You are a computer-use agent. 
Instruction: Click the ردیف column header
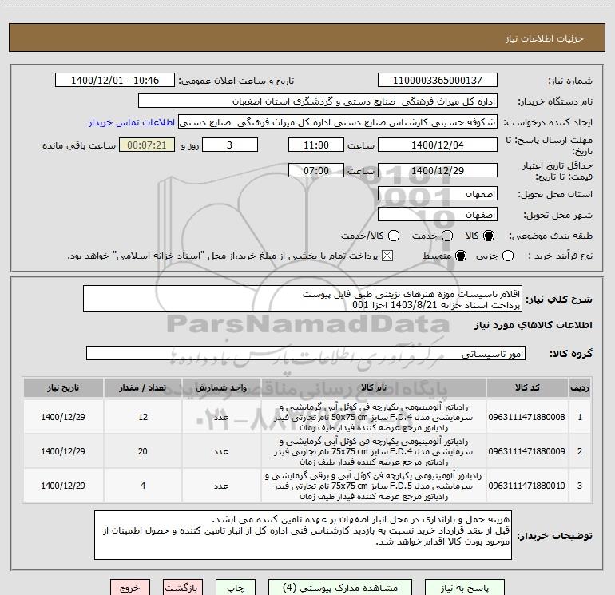click(x=579, y=388)
